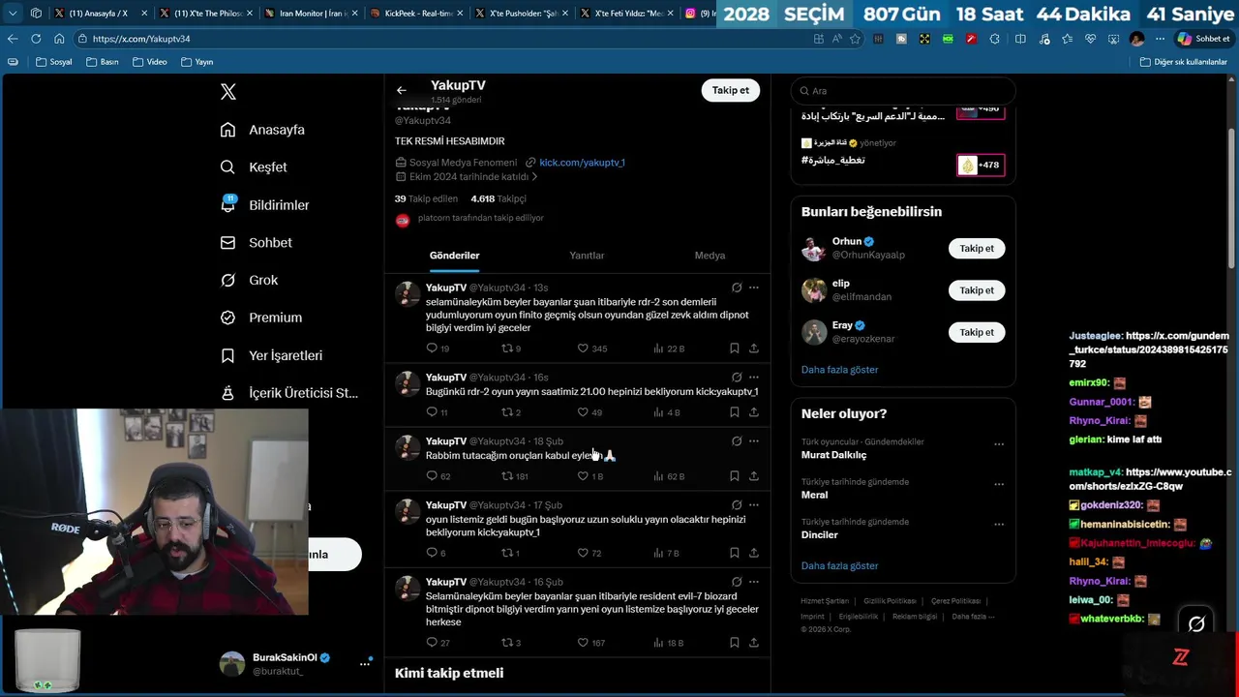Screen dimensions: 1239x697
Task: Expand the Ekim 2024 tarihinde katıldı chevron
Action: click(x=534, y=177)
